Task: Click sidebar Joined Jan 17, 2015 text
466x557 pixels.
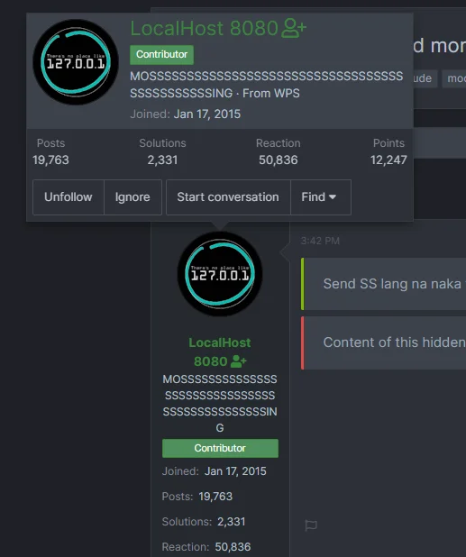Action: (x=235, y=471)
